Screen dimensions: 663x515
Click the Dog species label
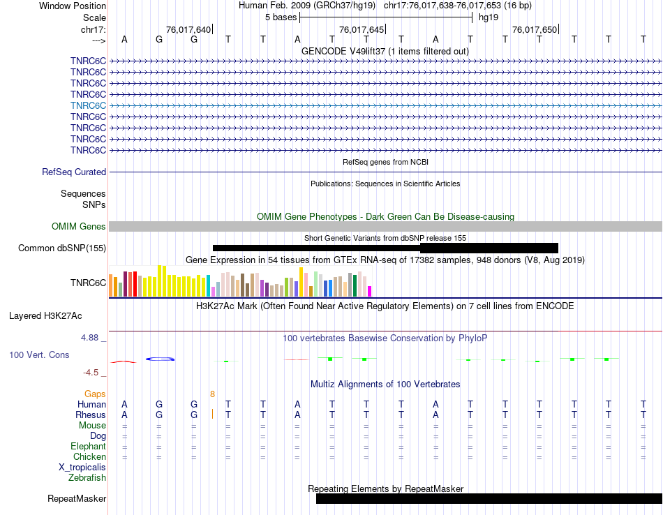point(98,436)
